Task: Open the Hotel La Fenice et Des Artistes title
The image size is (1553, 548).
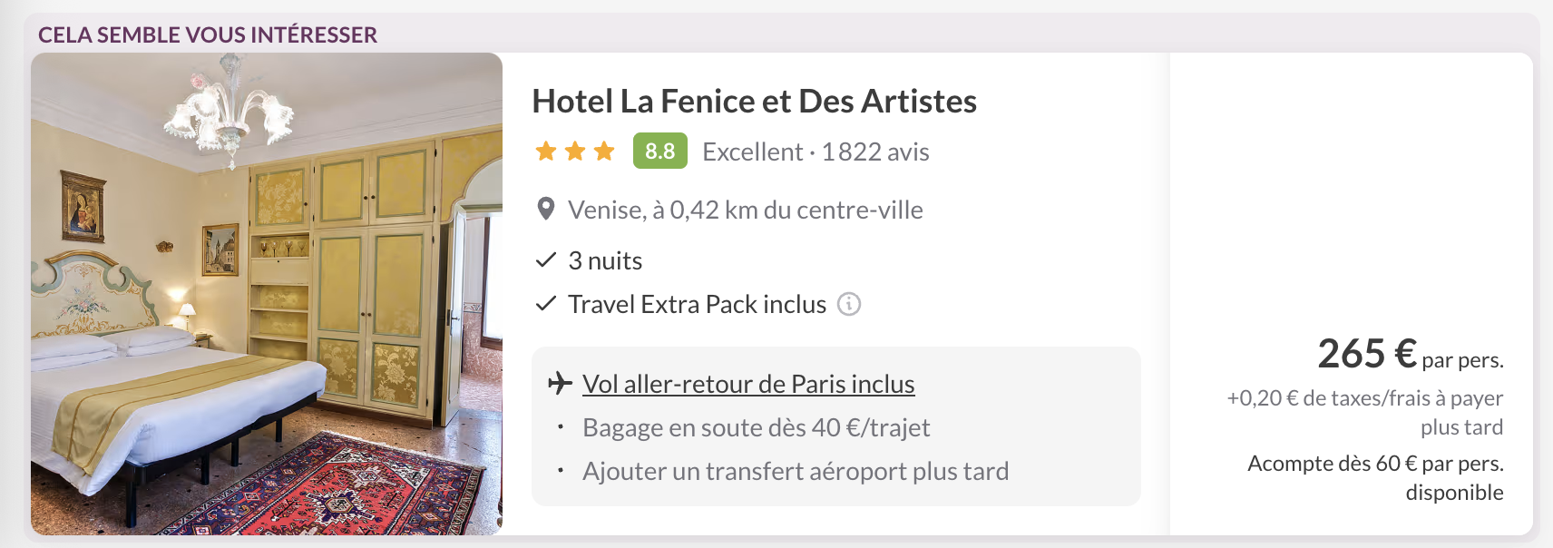Action: [x=754, y=101]
